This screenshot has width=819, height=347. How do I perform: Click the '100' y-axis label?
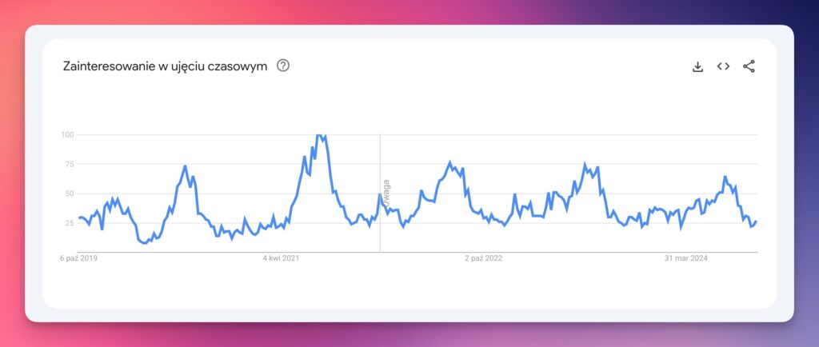click(67, 134)
